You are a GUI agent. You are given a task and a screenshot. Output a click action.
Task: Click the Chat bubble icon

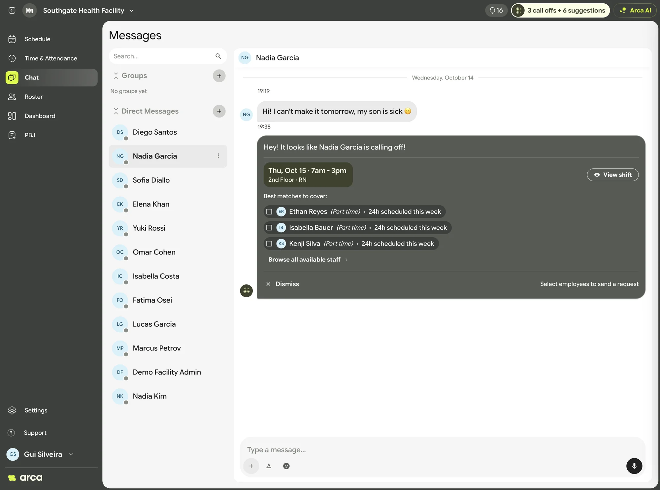12,78
